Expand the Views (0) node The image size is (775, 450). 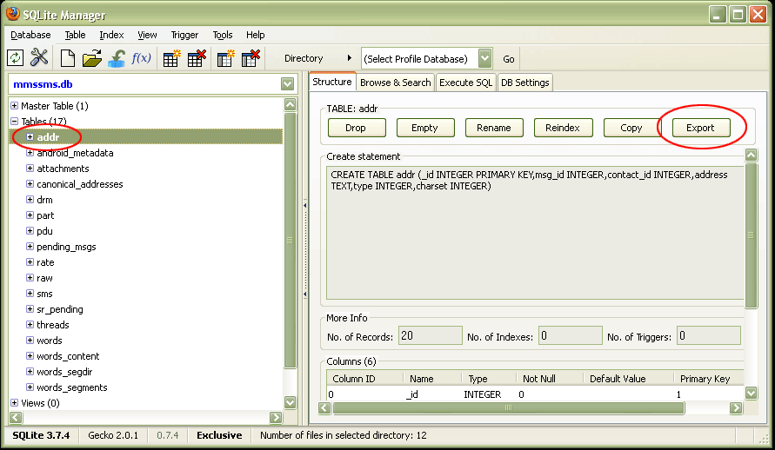pos(14,402)
